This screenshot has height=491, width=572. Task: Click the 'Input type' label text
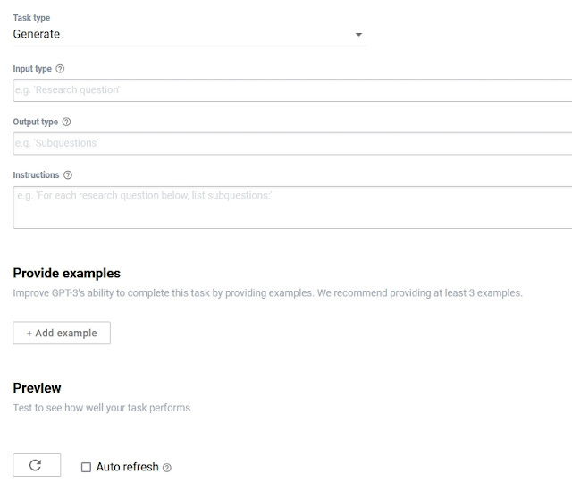click(x=32, y=69)
